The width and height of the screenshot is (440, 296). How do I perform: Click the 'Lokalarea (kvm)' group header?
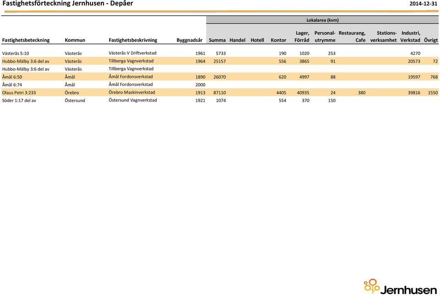(x=322, y=20)
